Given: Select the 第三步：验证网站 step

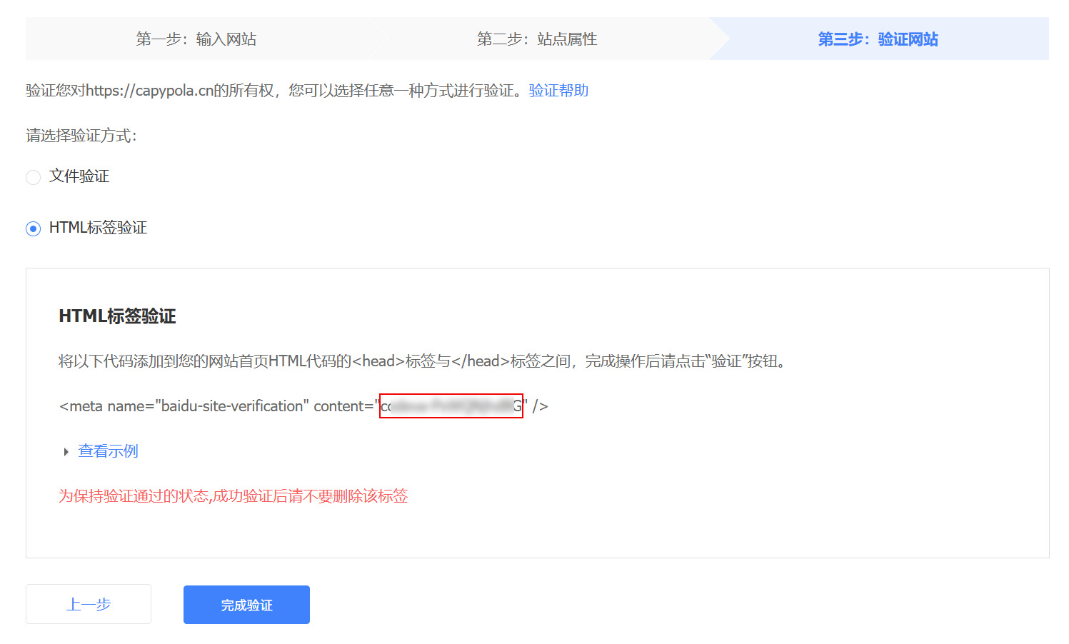Looking at the screenshot, I should (x=878, y=39).
